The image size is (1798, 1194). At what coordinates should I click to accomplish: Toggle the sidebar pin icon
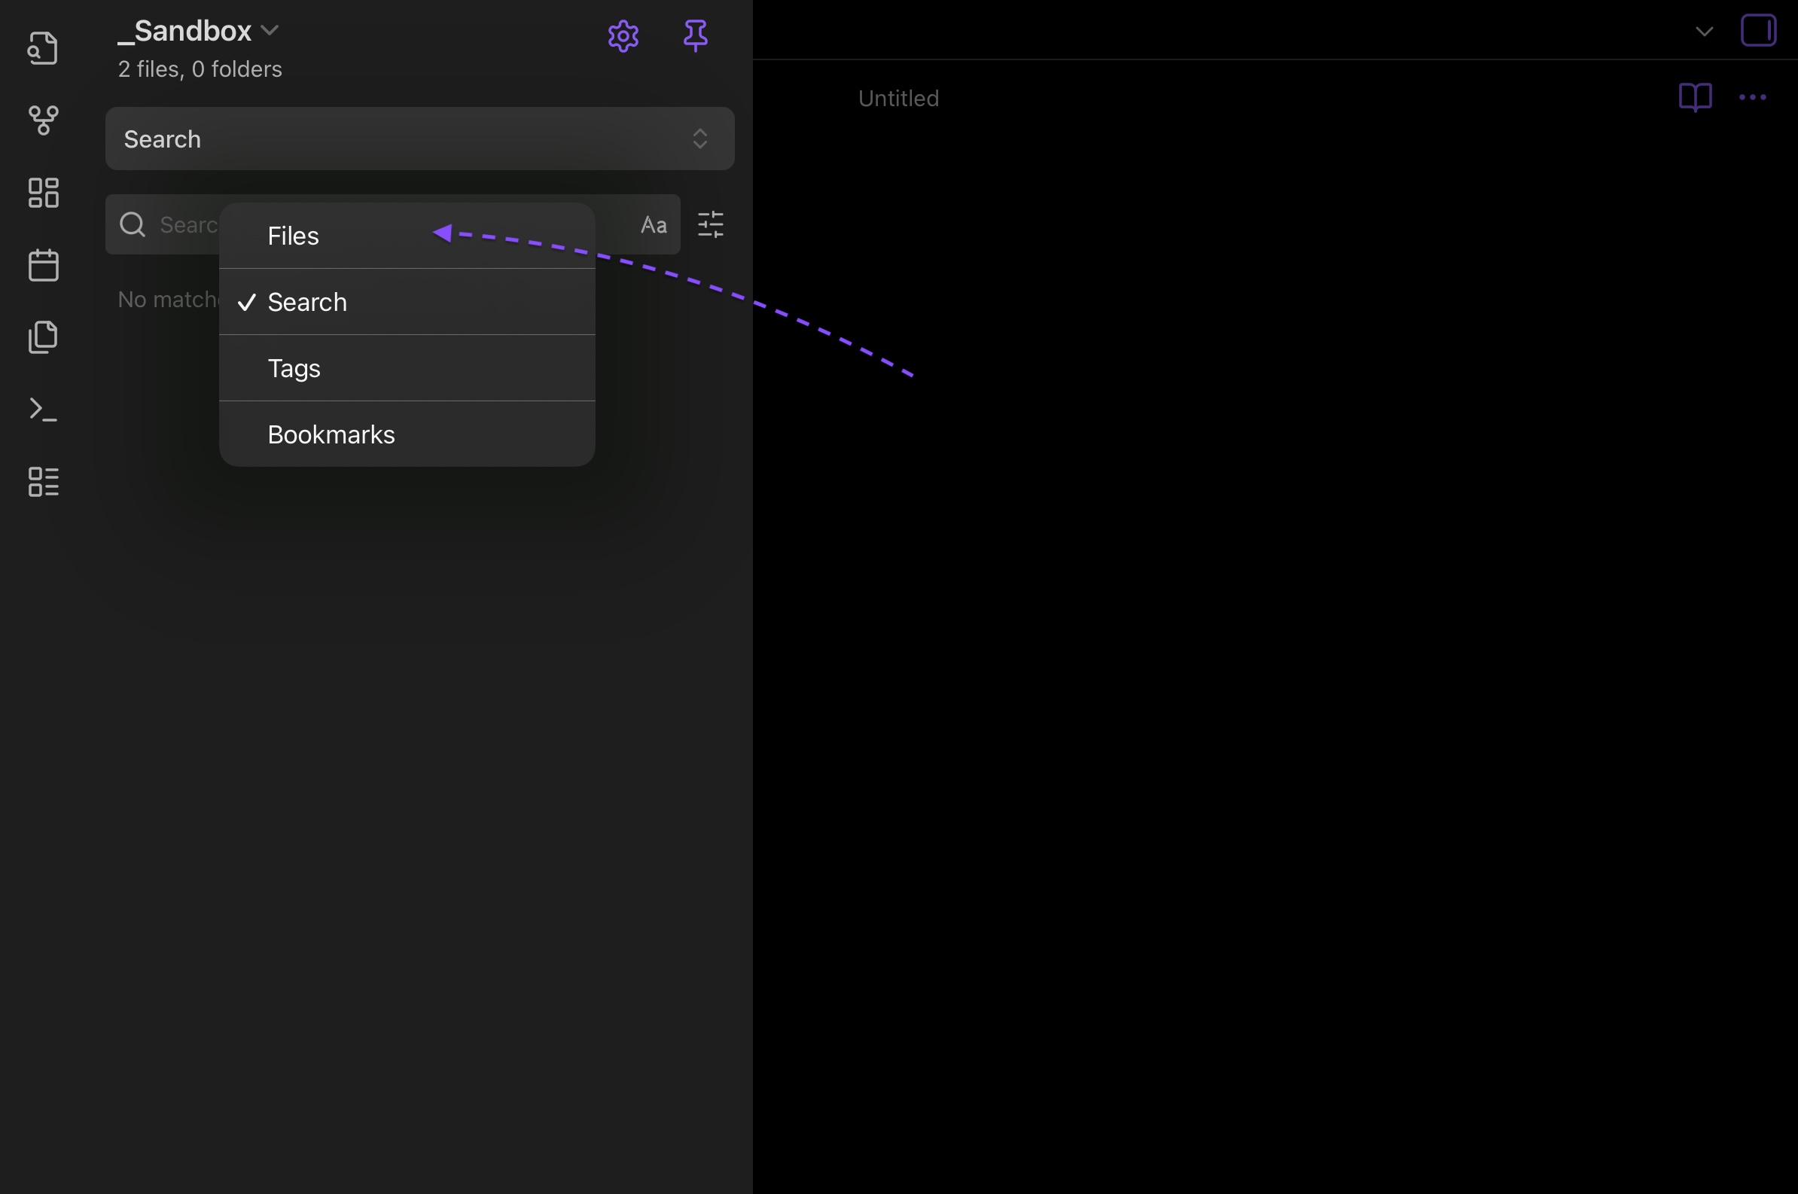694,36
